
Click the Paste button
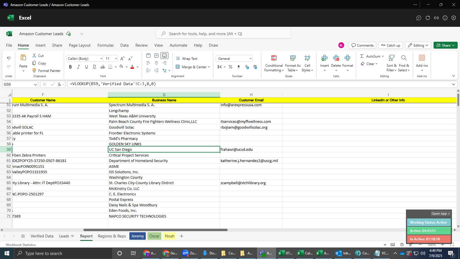tap(23, 61)
